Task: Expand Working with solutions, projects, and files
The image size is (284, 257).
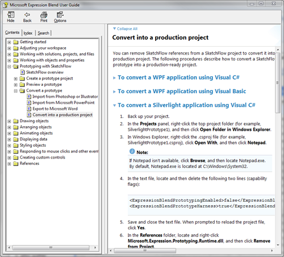Action: pyautogui.click(x=9, y=54)
